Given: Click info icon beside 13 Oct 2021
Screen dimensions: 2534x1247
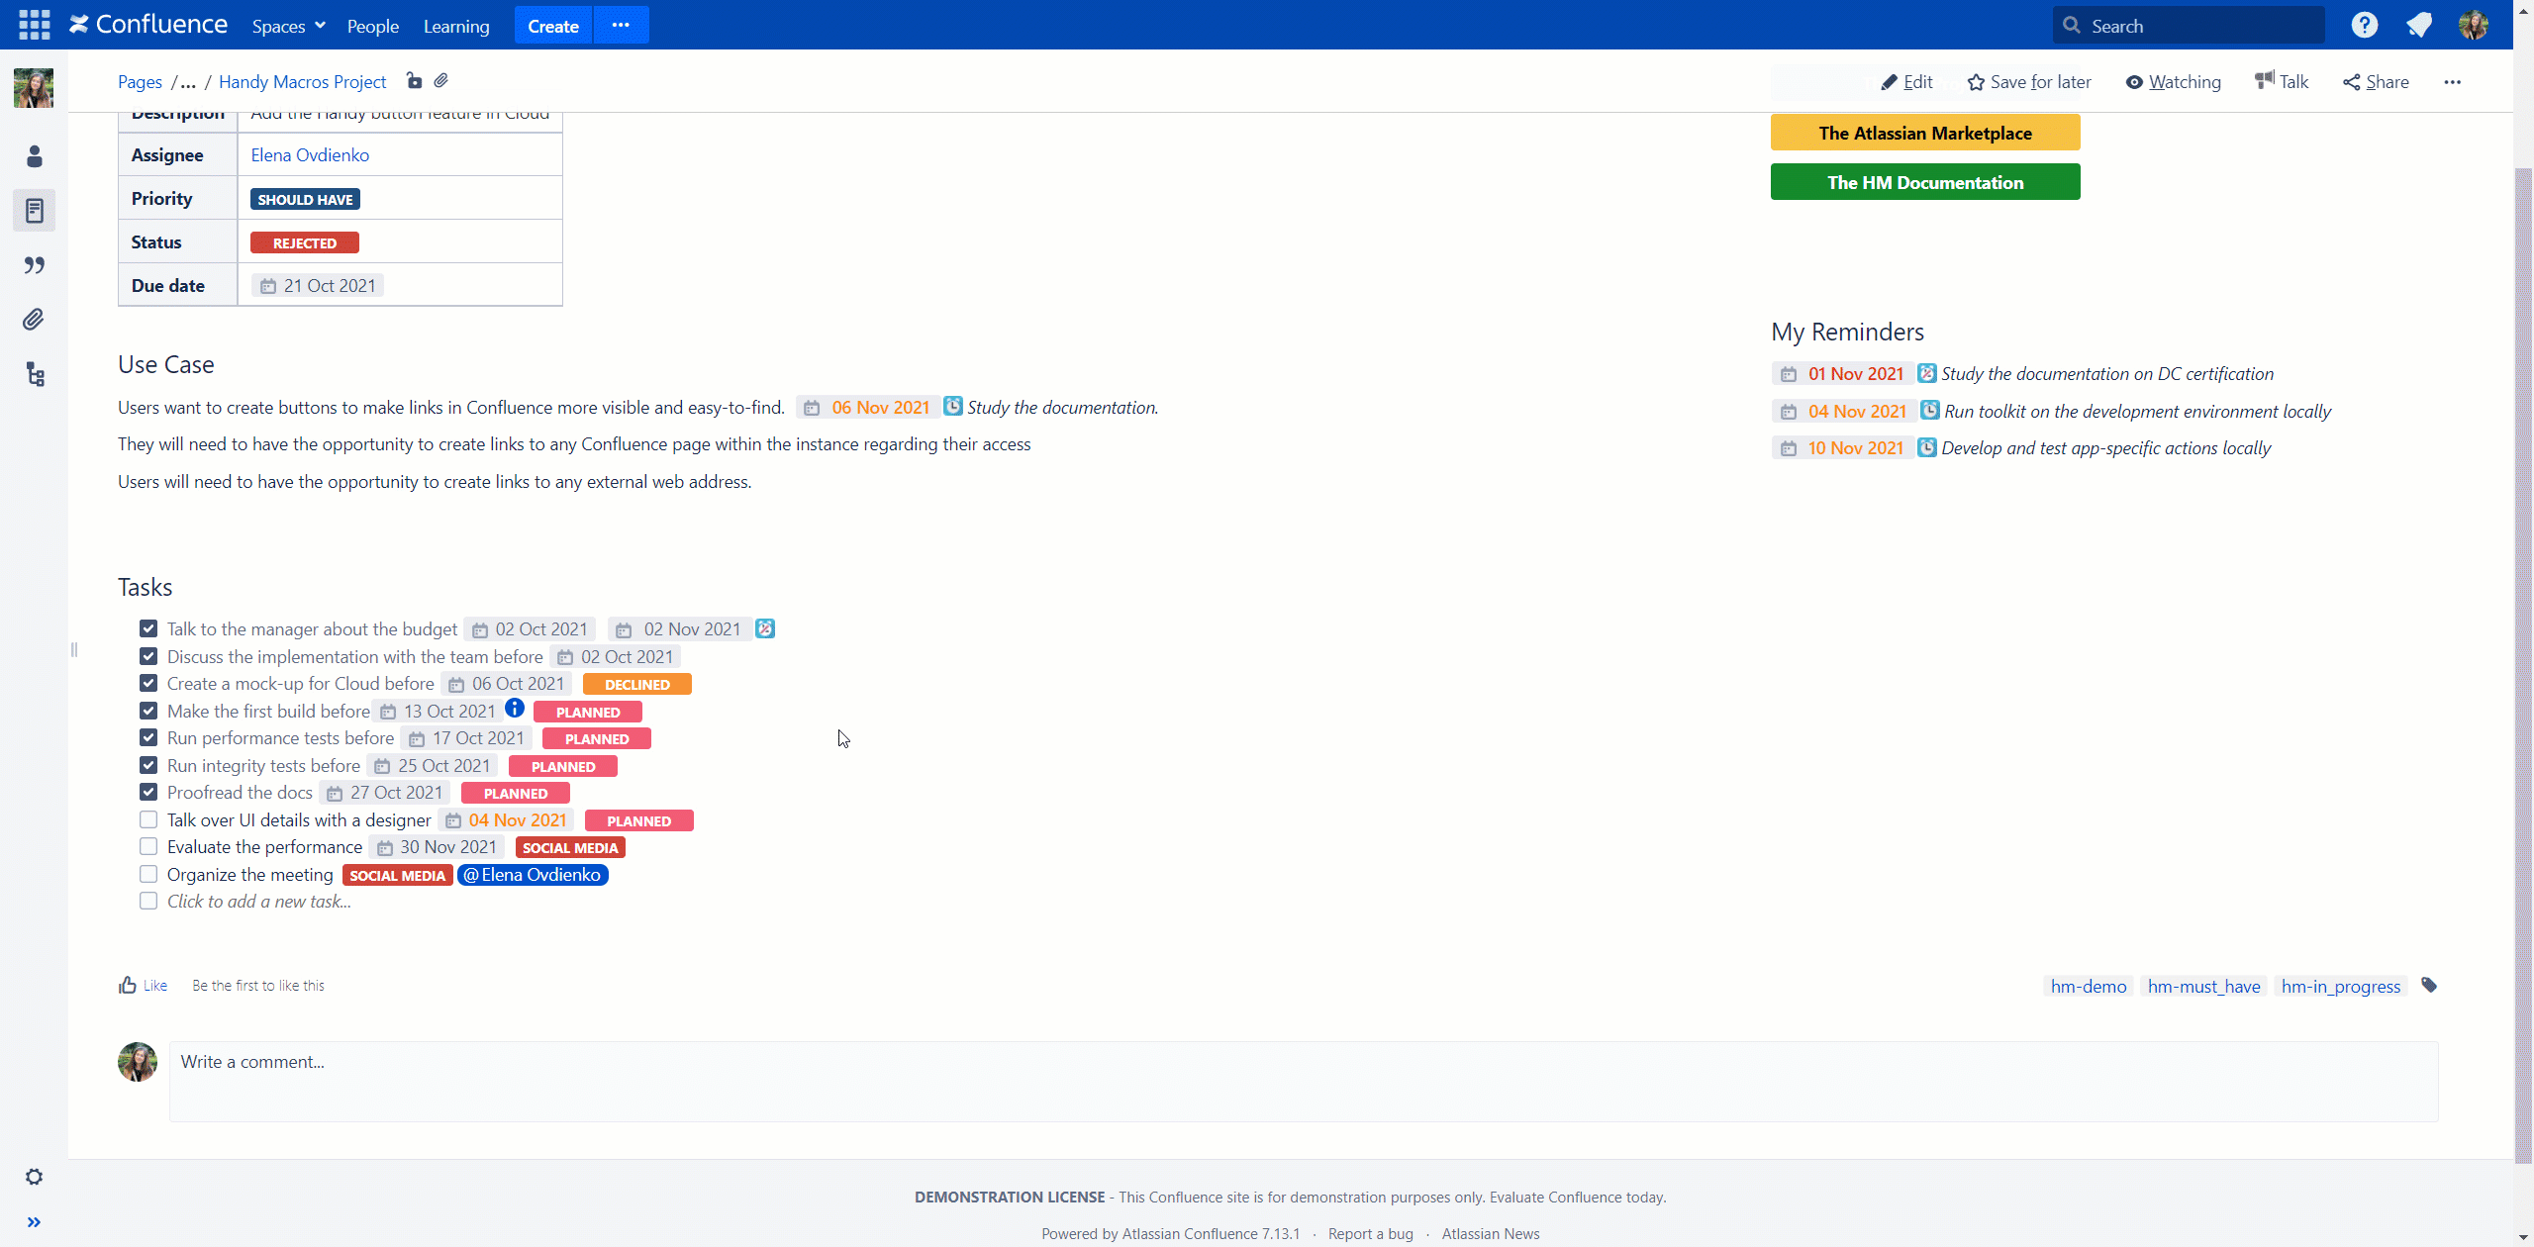Looking at the screenshot, I should tap(515, 709).
